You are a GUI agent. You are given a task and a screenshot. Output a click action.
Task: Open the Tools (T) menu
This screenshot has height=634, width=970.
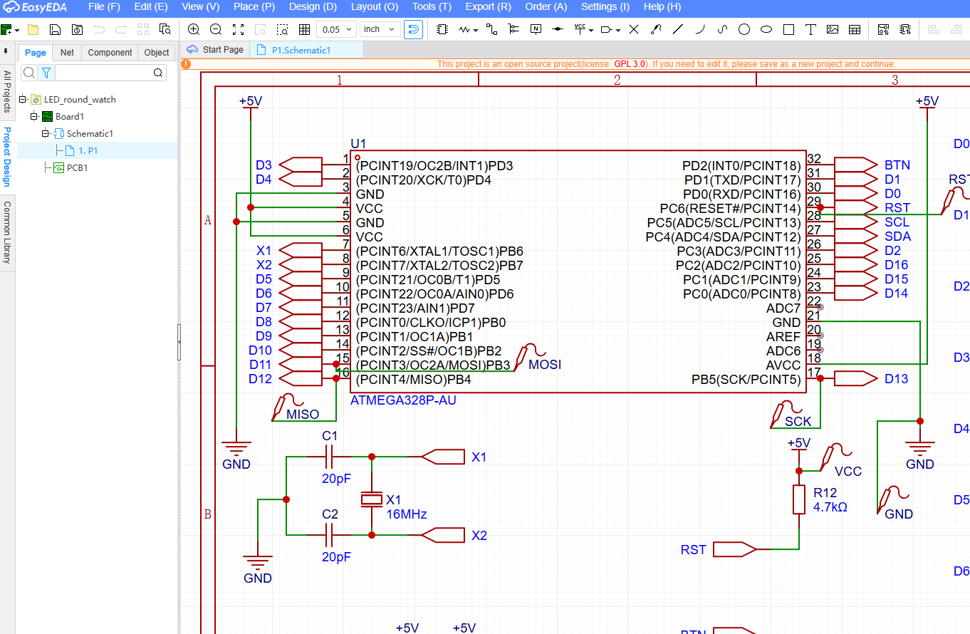click(x=432, y=7)
